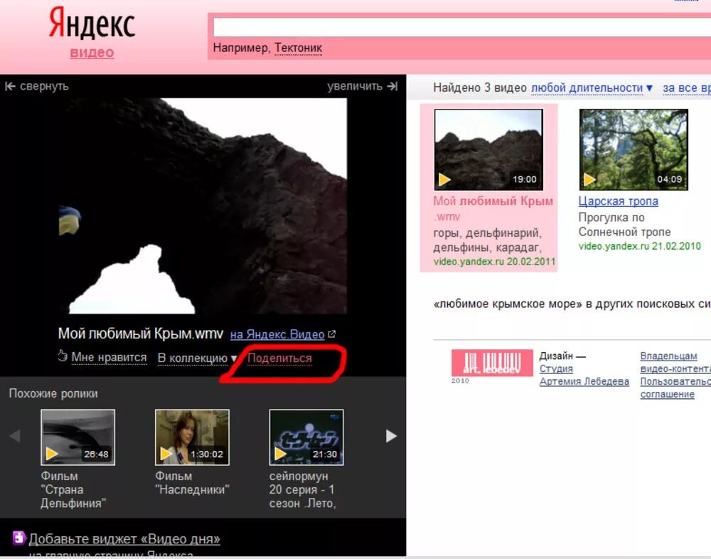Click play icon on the 19:00 thumbnail
The image size is (711, 559).
click(444, 180)
